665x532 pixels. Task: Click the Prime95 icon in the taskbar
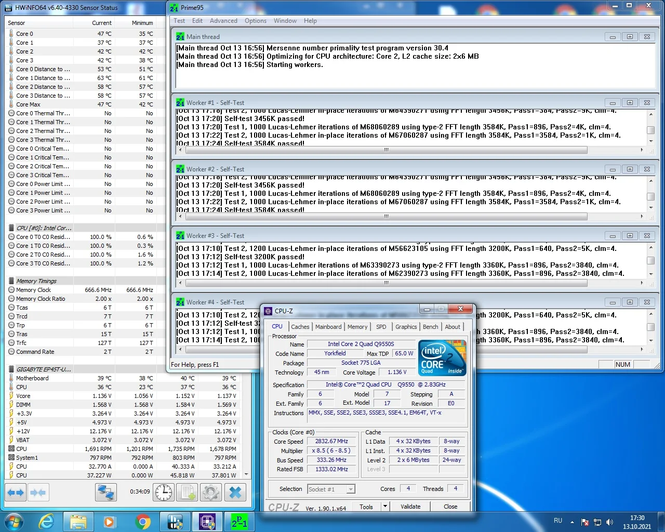240,521
